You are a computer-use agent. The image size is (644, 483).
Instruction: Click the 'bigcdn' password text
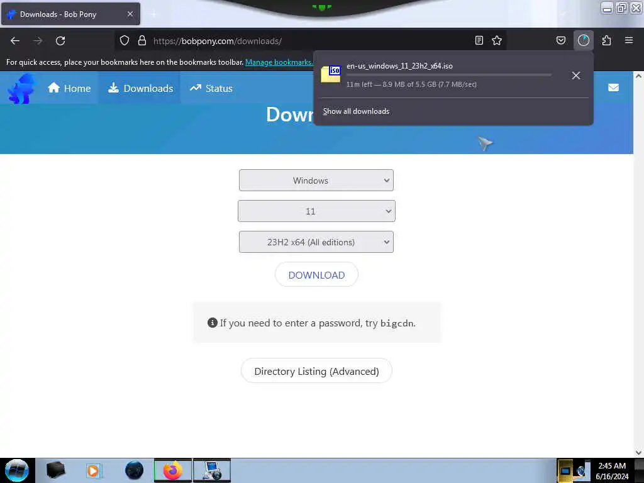397,323
